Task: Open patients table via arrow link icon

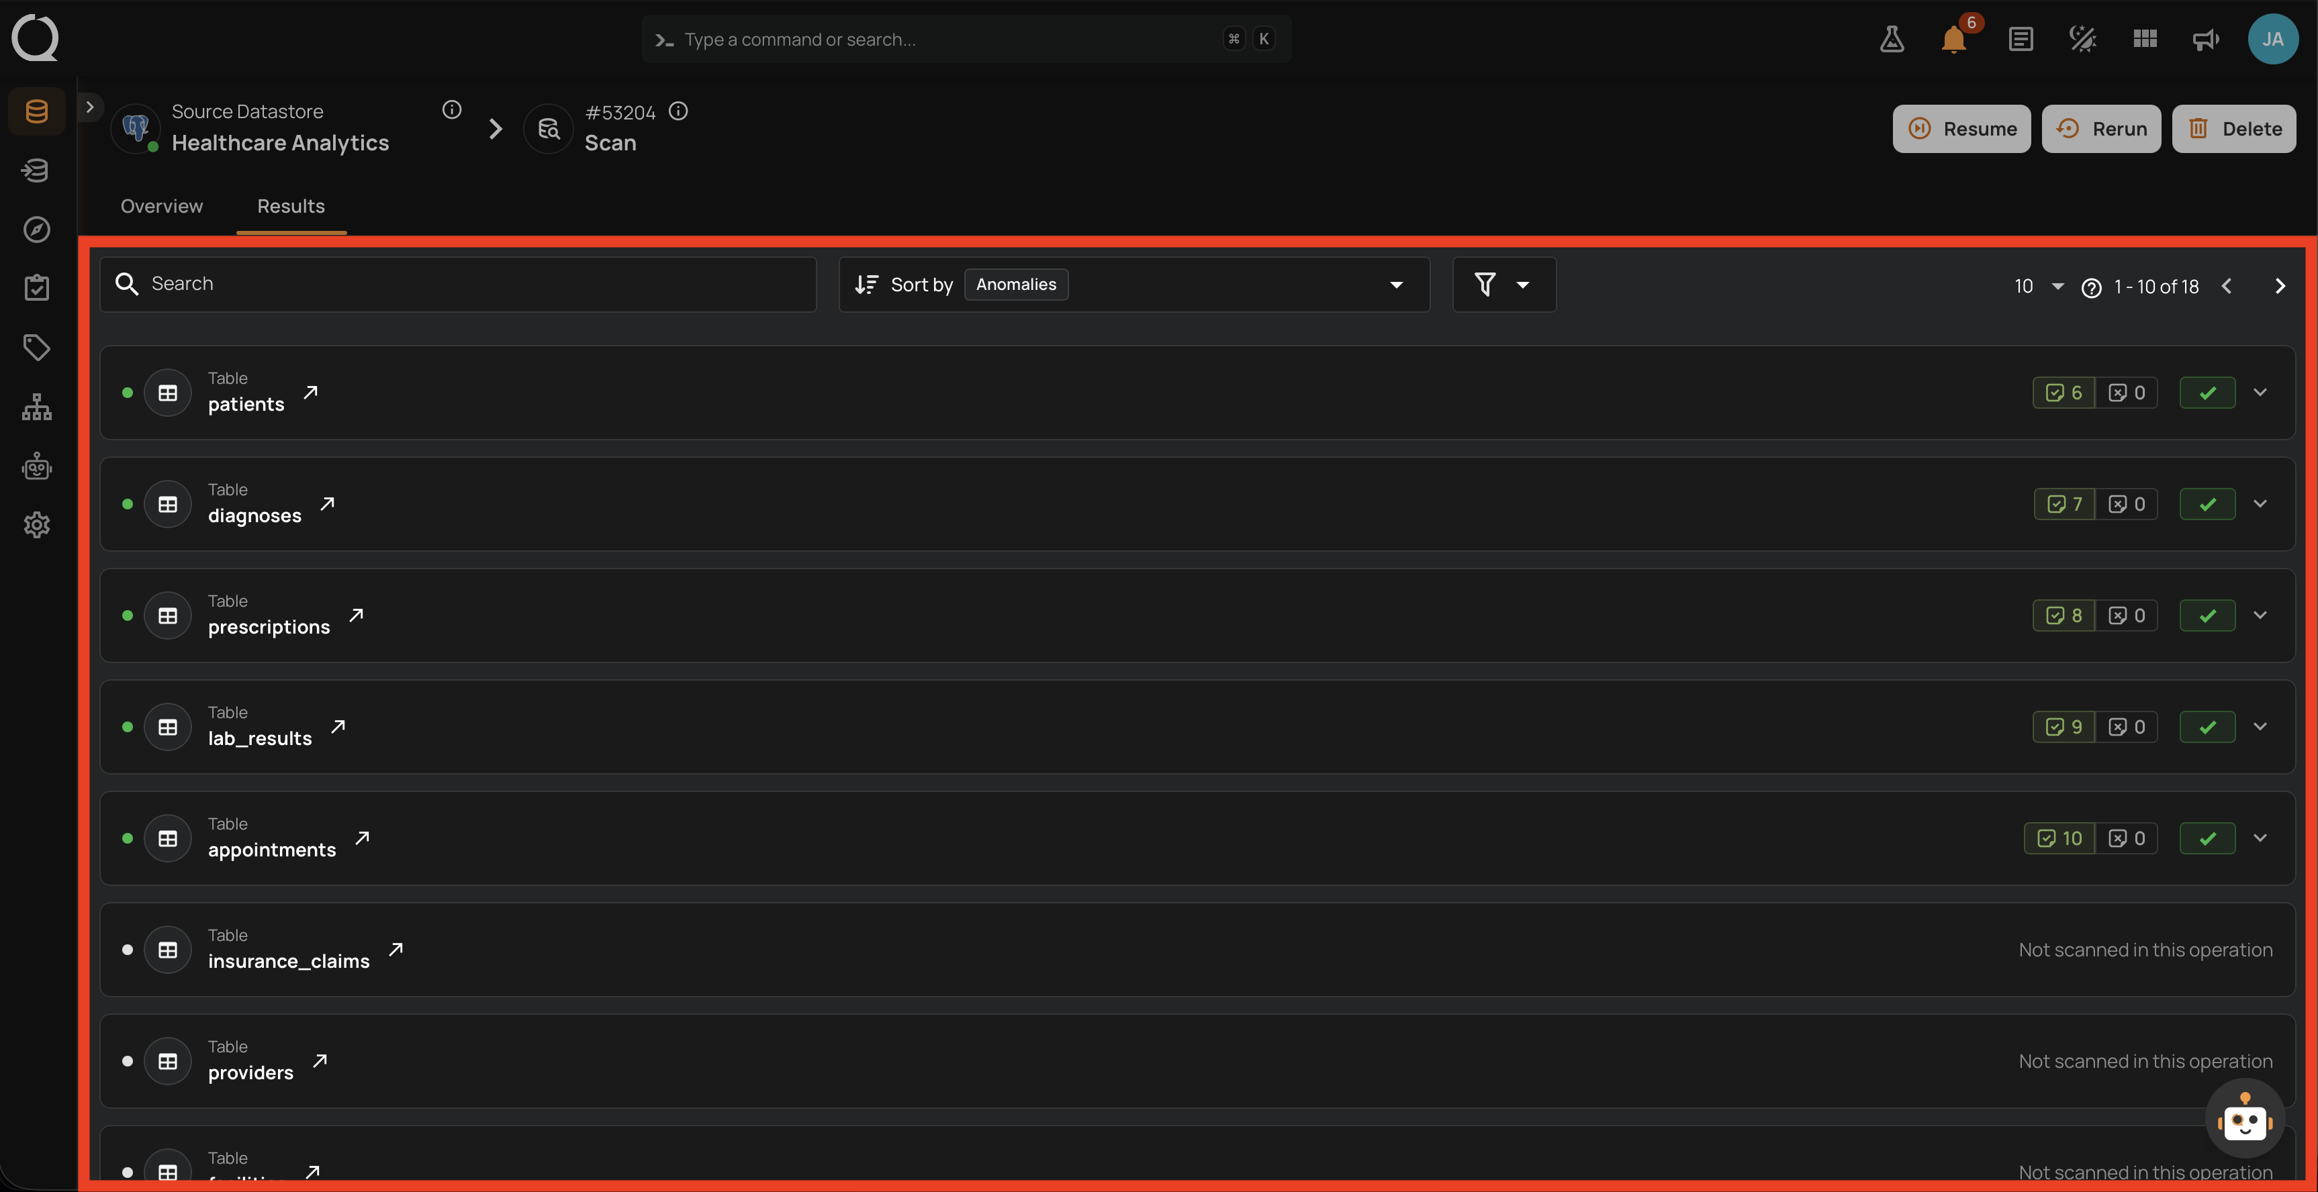Action: coord(310,392)
